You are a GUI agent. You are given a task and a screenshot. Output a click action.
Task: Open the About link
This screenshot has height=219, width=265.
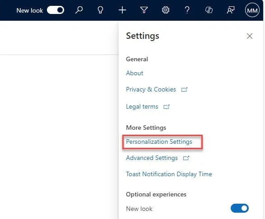pos(135,73)
